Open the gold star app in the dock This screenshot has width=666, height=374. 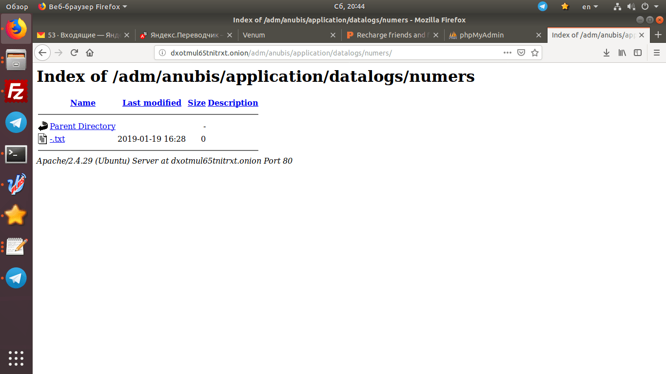(17, 216)
